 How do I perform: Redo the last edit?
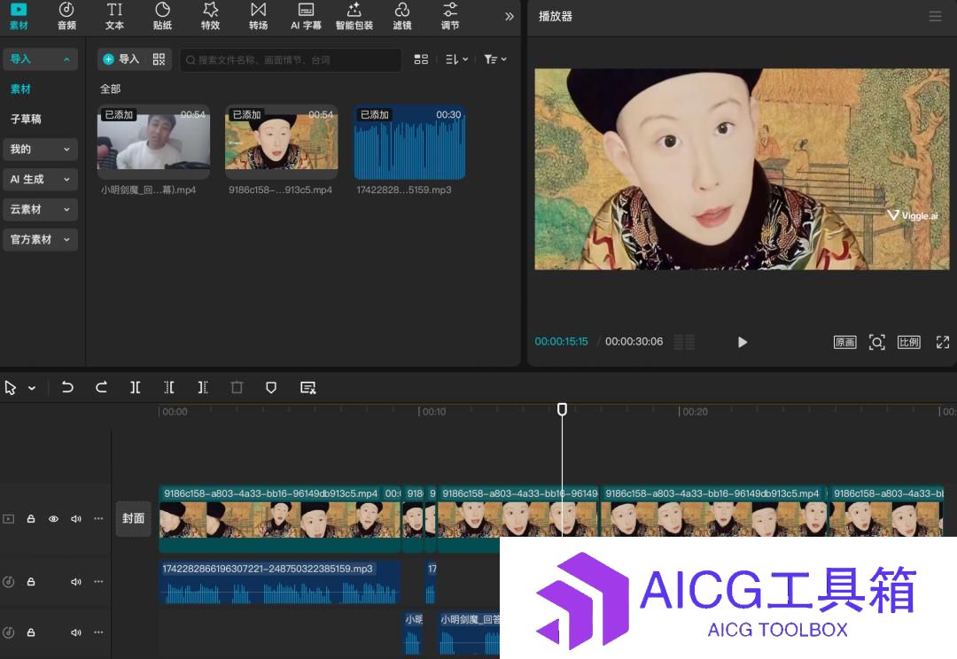point(101,387)
